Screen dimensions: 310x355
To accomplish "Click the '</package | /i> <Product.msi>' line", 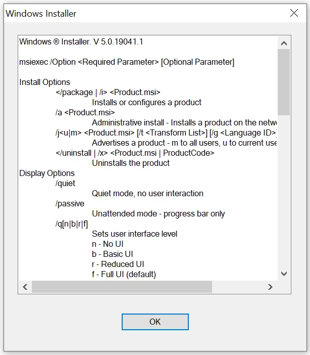I will 108,92.
